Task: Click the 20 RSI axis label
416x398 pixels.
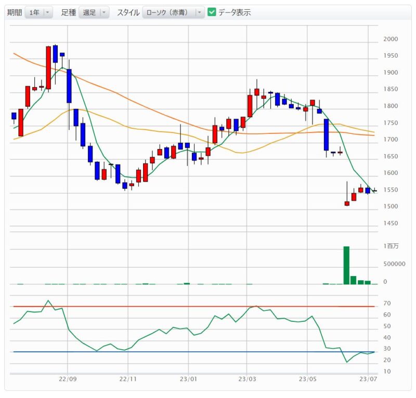Action: (387, 360)
